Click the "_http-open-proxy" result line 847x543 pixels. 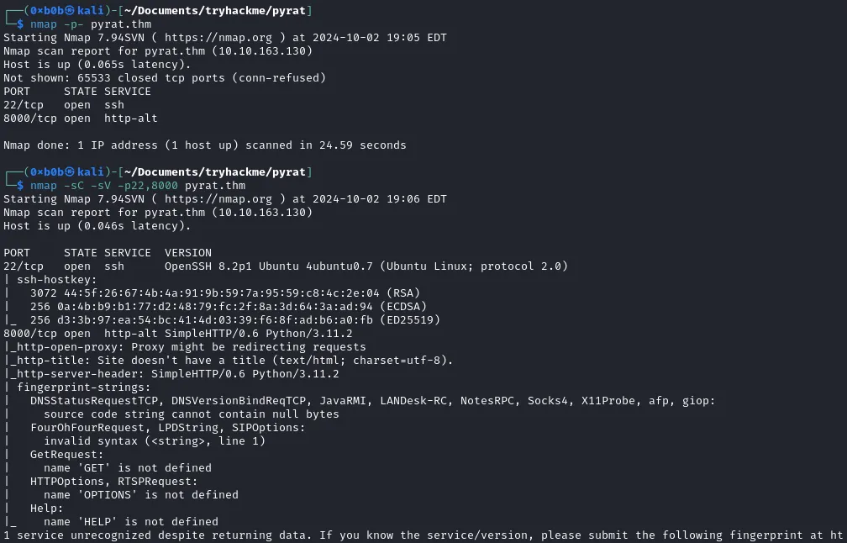185,347
